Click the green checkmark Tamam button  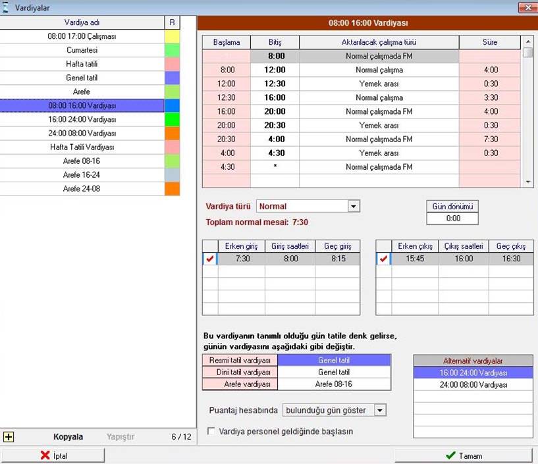click(x=463, y=455)
